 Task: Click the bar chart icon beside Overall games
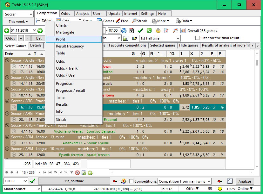click(183, 31)
